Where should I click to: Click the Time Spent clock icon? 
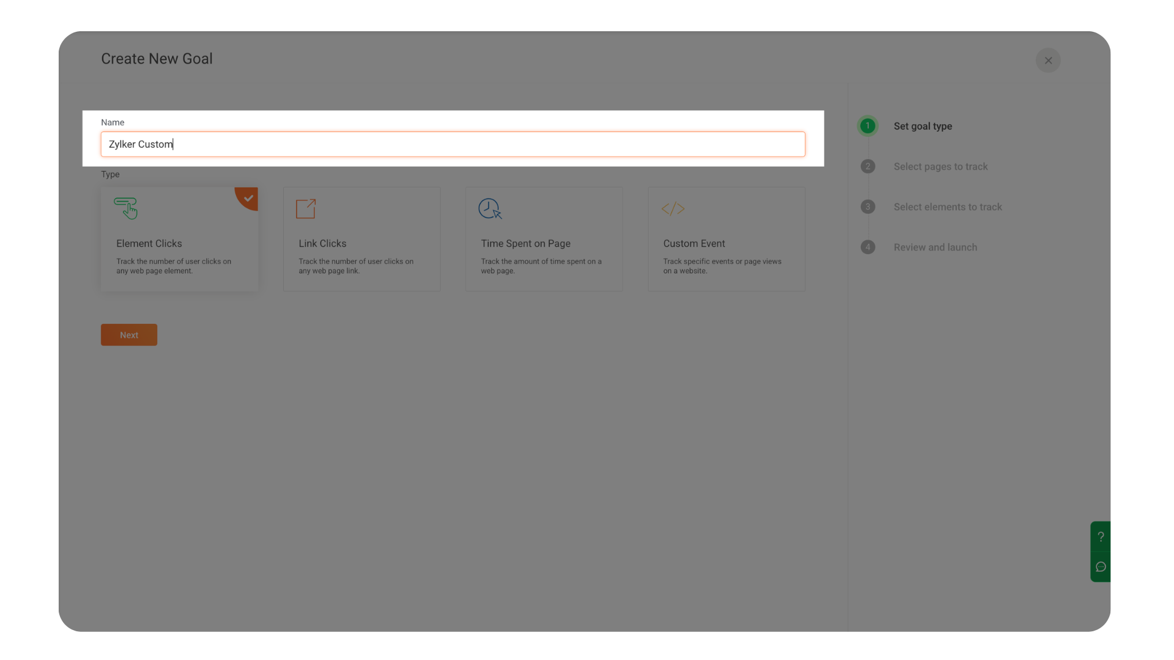490,208
